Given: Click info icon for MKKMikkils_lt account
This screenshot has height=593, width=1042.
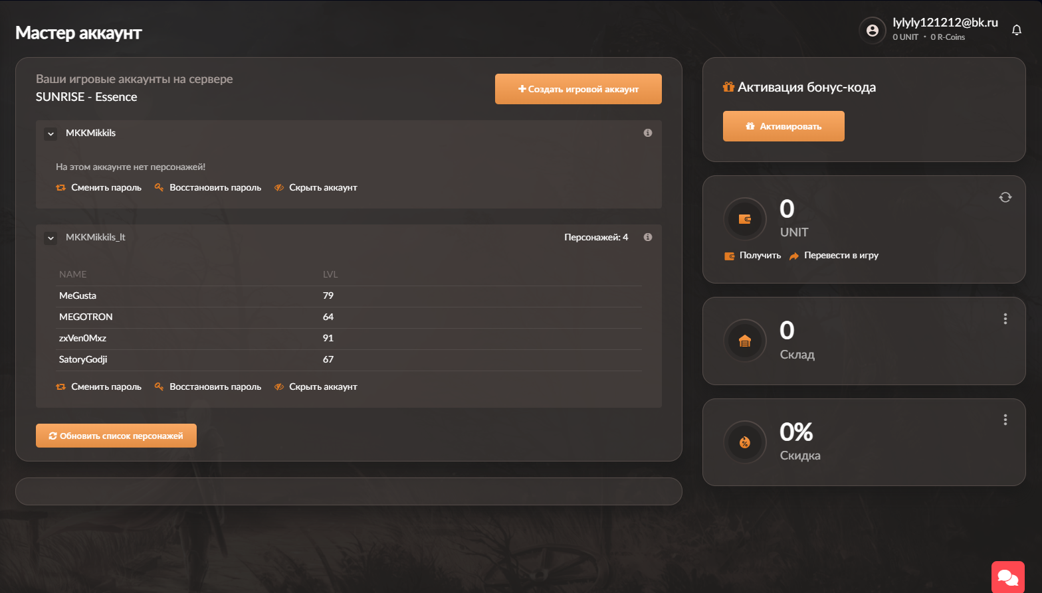Looking at the screenshot, I should (647, 237).
